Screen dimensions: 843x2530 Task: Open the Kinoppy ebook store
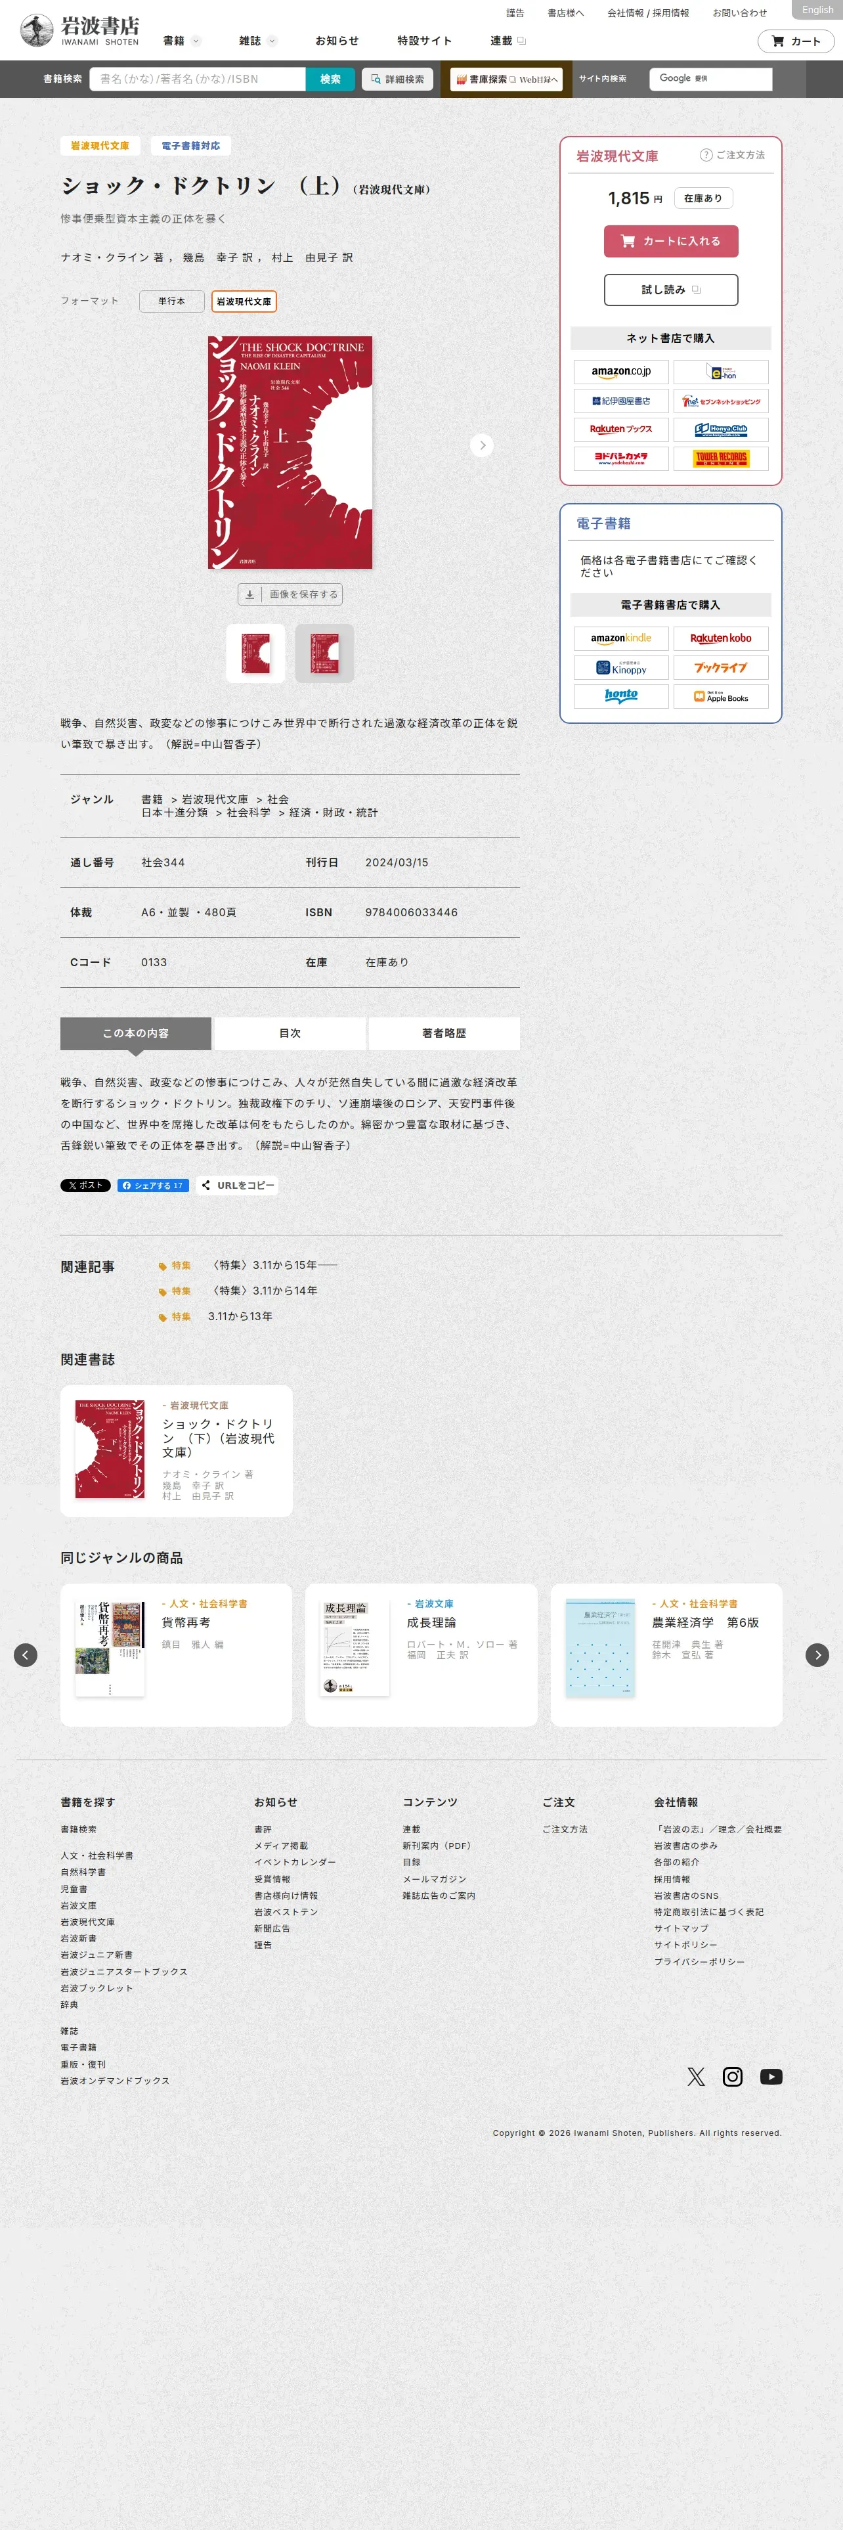click(621, 668)
